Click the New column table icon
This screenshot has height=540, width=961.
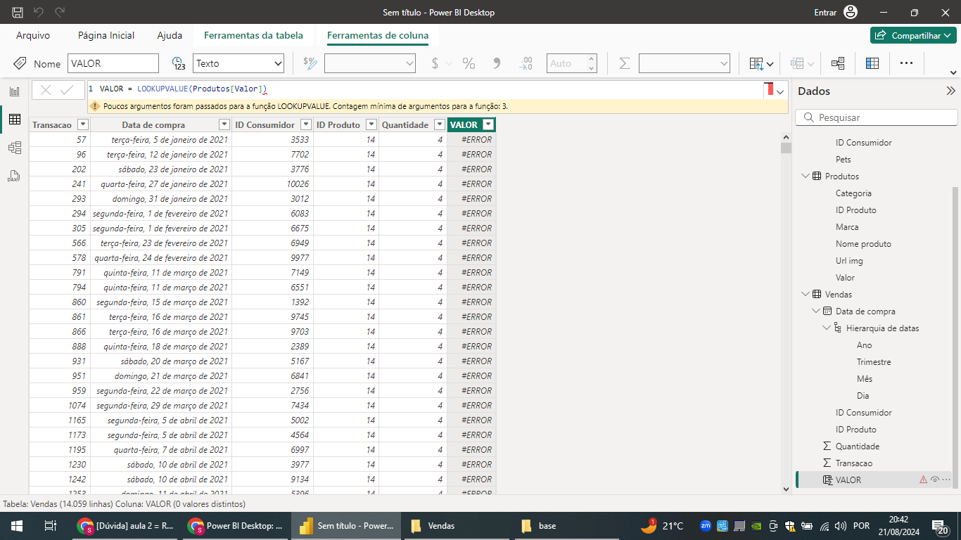(872, 63)
